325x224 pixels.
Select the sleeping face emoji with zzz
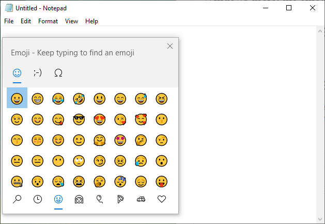[x=120, y=182]
